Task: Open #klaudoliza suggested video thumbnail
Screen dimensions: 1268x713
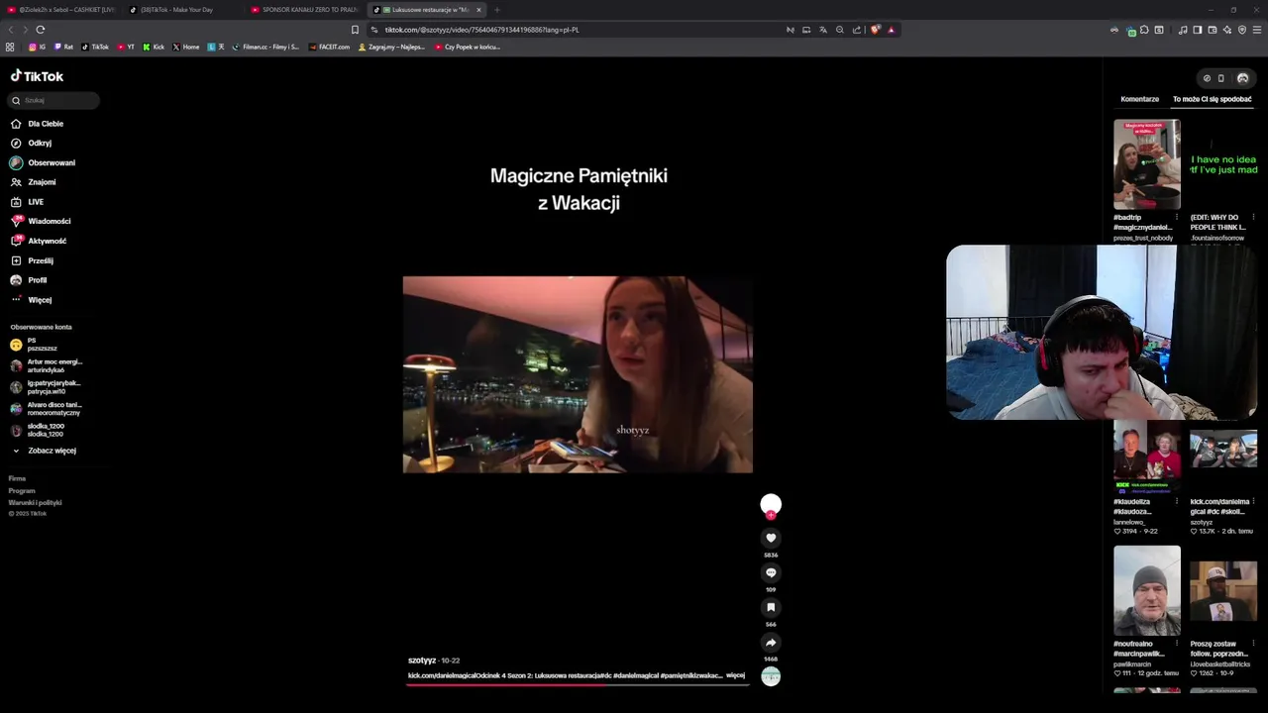Action: (x=1147, y=458)
